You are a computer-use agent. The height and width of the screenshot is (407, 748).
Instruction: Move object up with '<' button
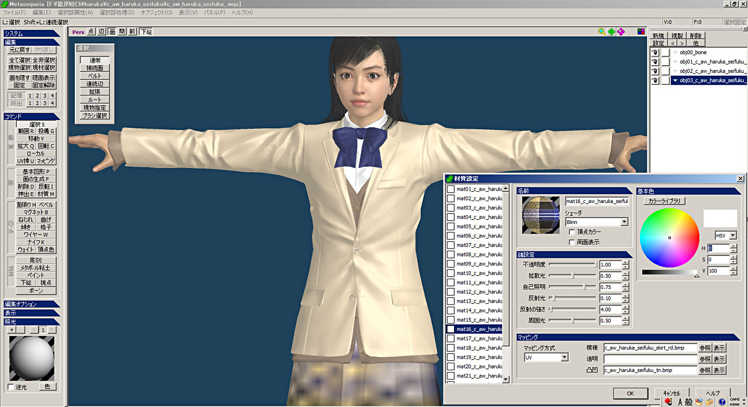tap(674, 43)
